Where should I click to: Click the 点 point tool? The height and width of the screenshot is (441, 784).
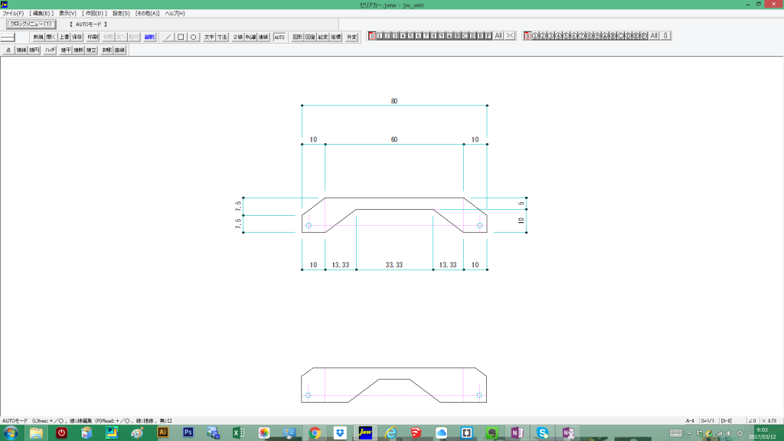click(8, 50)
